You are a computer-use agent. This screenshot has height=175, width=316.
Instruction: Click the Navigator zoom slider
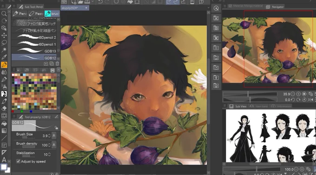coord(250,94)
